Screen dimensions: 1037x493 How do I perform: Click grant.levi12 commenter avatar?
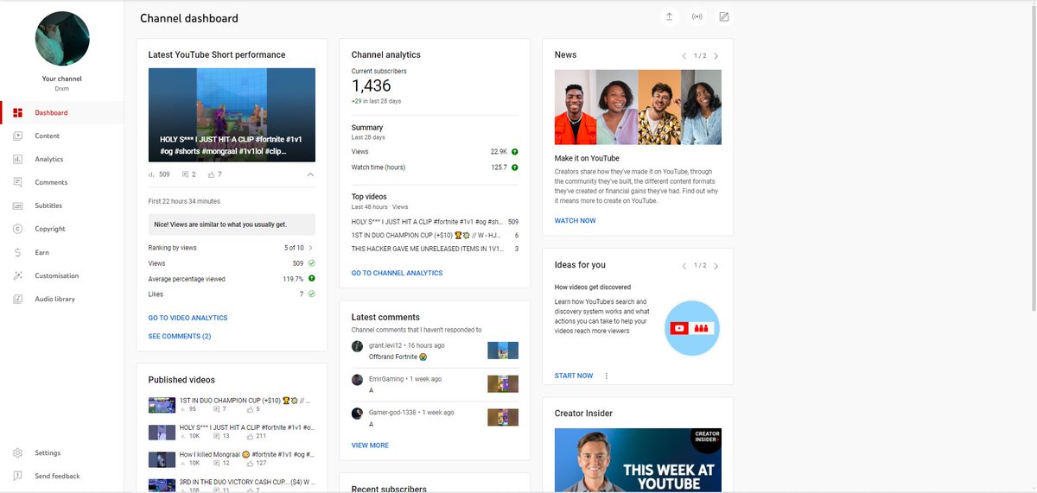point(357,346)
